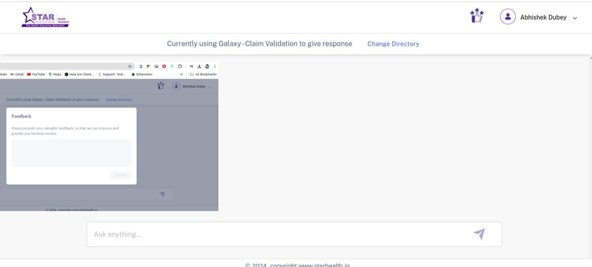Screen dimensions: 592x267
Task: Click the bookmark star icon in the embedded browser bar
Action: [x=130, y=66]
